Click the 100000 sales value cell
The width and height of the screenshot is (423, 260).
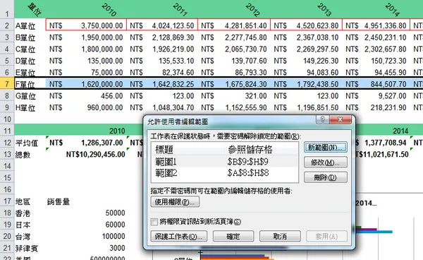click(x=86, y=237)
